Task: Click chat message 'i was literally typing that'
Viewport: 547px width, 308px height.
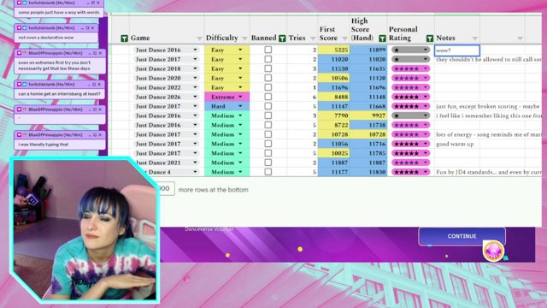Action: [x=44, y=145]
